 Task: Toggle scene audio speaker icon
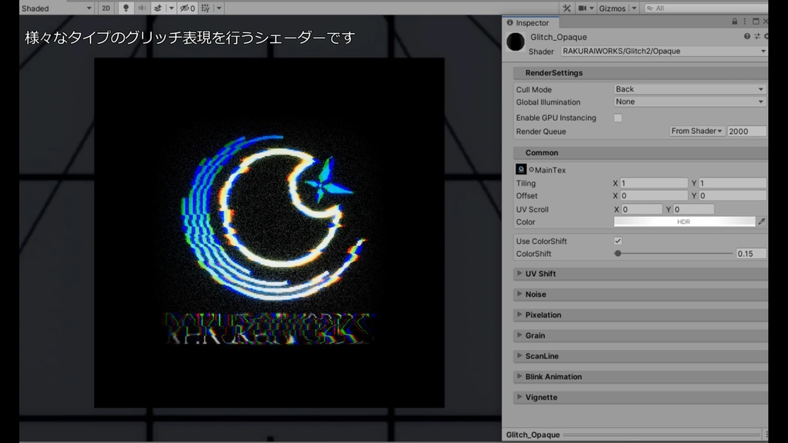pyautogui.click(x=142, y=8)
